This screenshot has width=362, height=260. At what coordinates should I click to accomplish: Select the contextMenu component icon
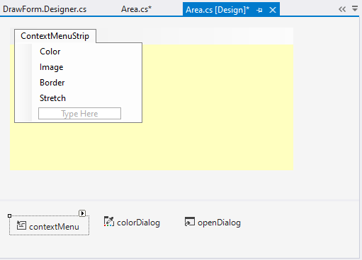[x=21, y=225]
